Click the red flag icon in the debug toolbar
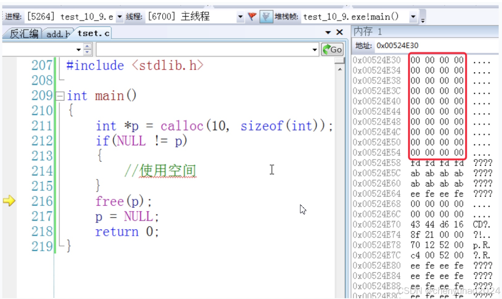Viewport: 502px width, 299px height. coord(252,16)
